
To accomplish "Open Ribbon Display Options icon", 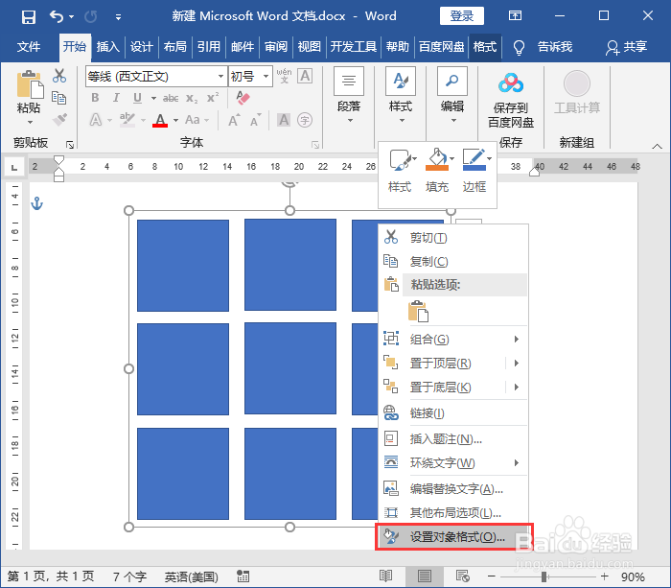I will (x=515, y=16).
